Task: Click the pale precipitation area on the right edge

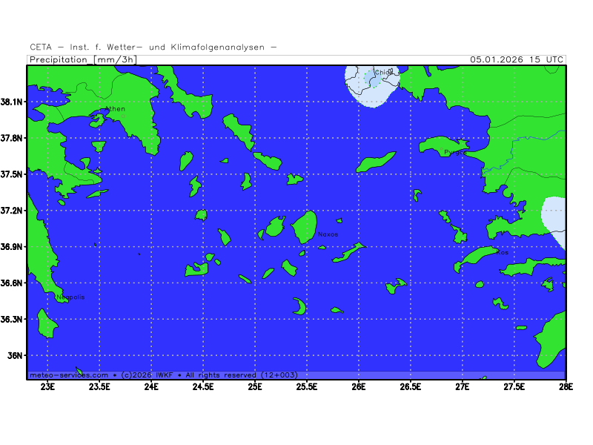Action: point(554,219)
